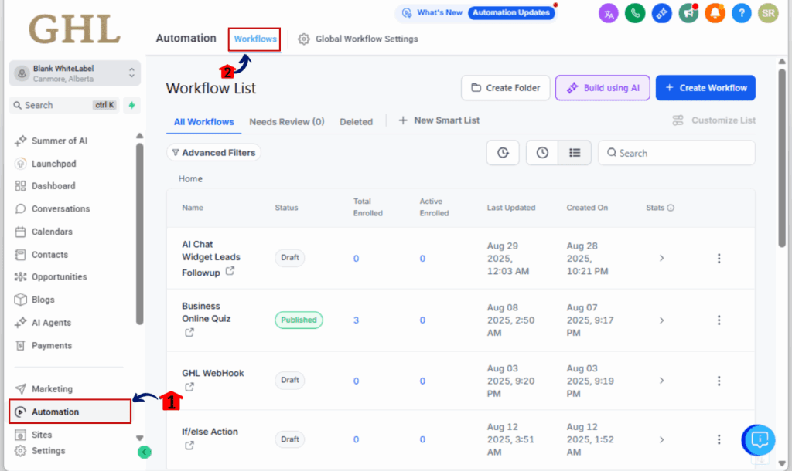
Task: Collapse sidebar with green arrow button
Action: coord(145,452)
